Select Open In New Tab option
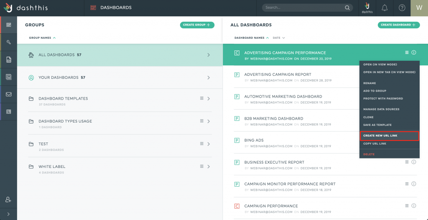This screenshot has height=220, width=428. tap(390, 72)
